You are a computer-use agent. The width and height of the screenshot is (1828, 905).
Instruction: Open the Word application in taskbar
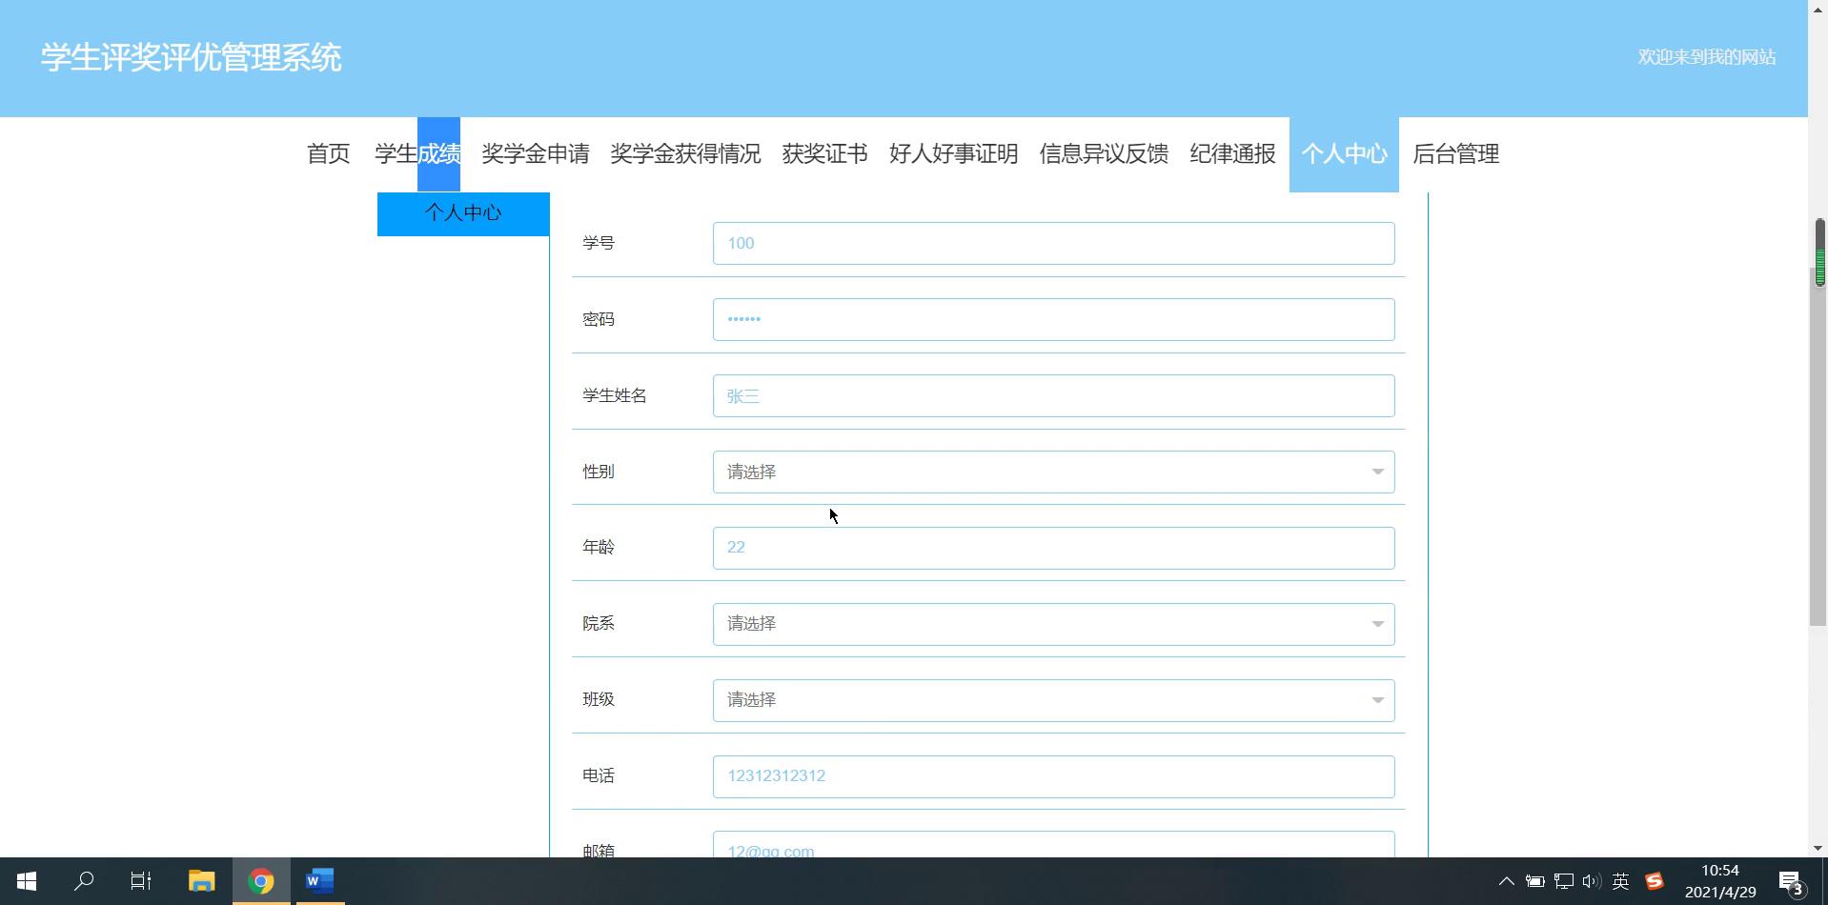[319, 881]
